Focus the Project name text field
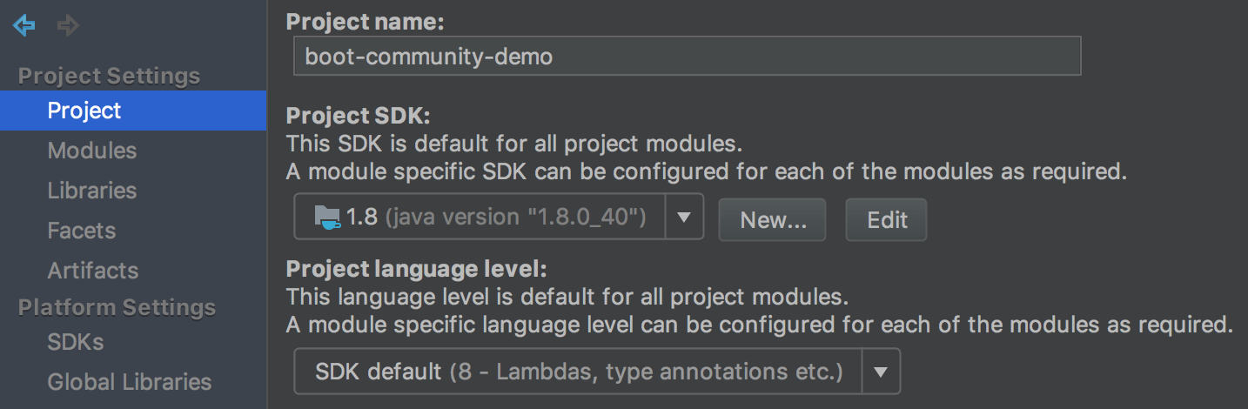This screenshot has height=409, width=1248. tap(687, 57)
